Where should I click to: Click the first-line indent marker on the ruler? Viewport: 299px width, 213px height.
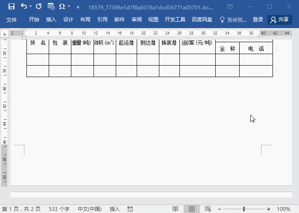coord(24,31)
